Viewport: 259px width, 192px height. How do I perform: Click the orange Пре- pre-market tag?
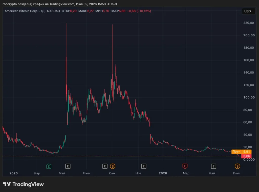(x=236, y=151)
